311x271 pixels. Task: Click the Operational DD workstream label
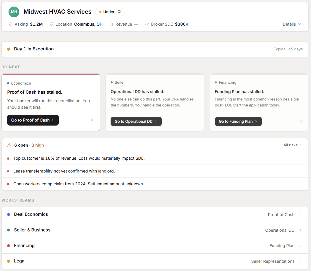pyautogui.click(x=280, y=230)
